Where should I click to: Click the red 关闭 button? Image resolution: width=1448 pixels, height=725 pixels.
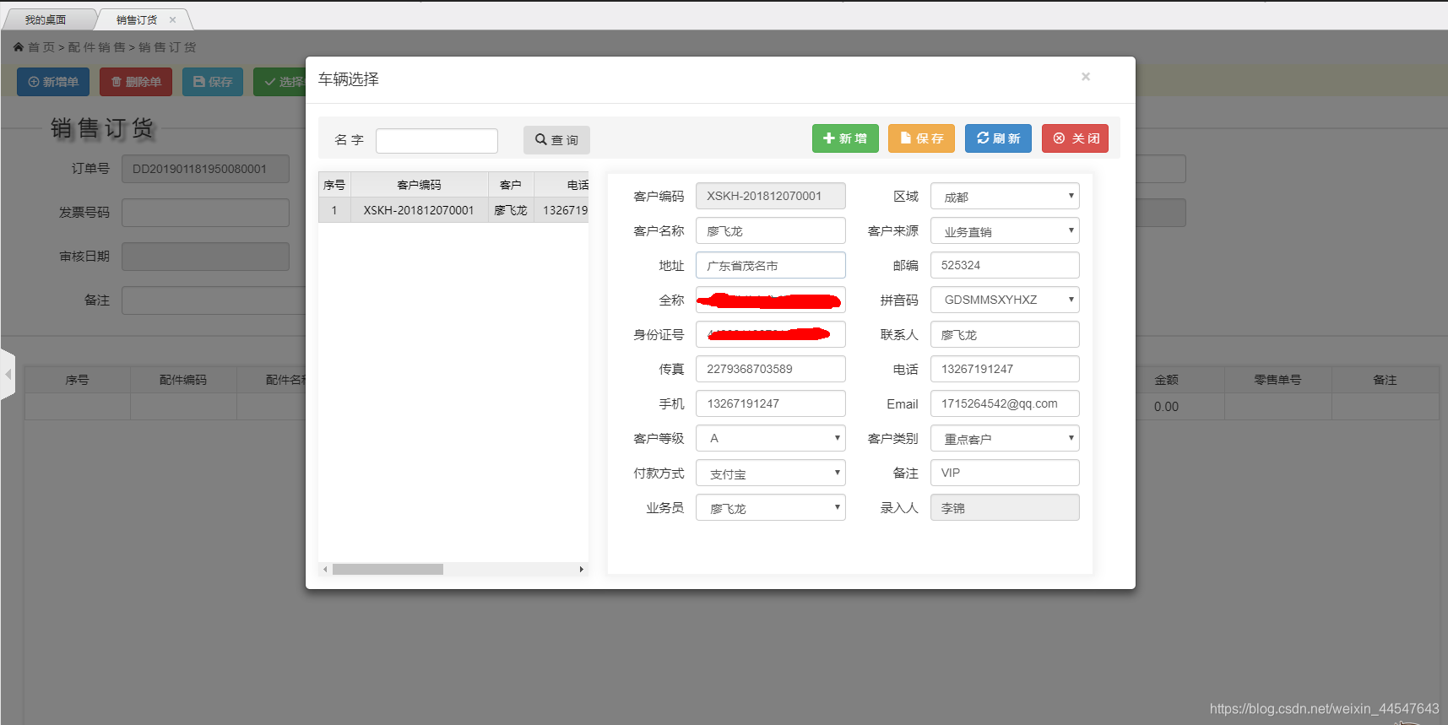pyautogui.click(x=1075, y=138)
